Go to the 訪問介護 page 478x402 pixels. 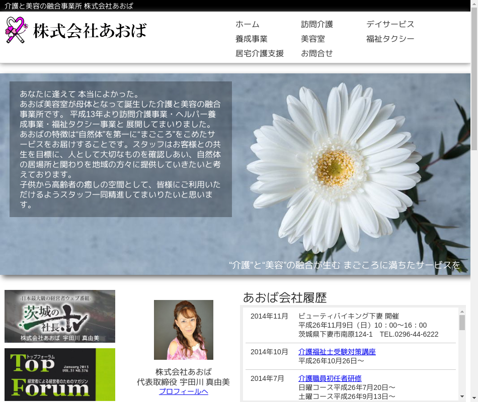coord(316,24)
